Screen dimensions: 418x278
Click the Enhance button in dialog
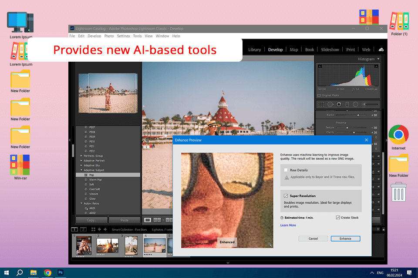point(345,238)
